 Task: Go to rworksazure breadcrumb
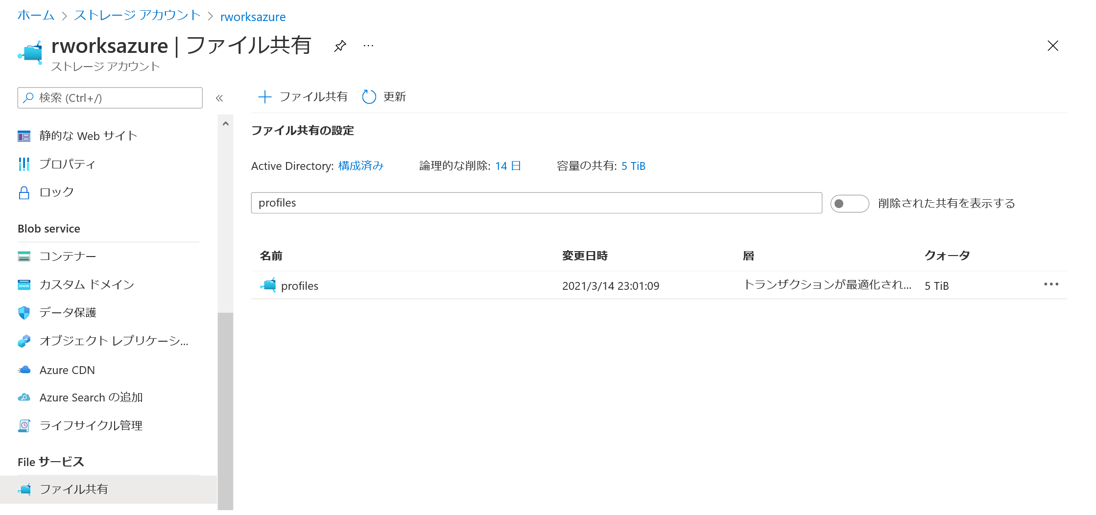pos(253,17)
